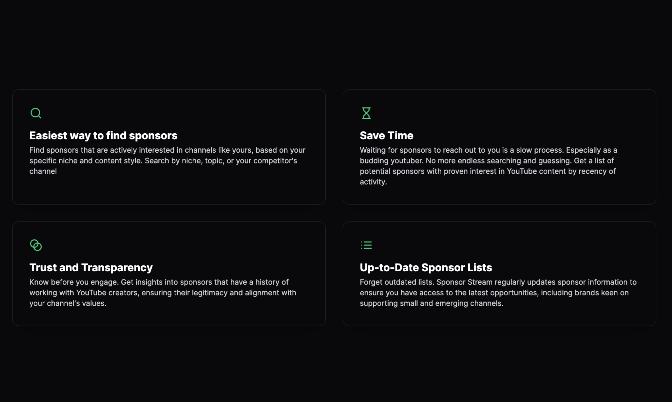Select the 'Easiest way to find sponsors' heading
This screenshot has width=672, height=402.
(x=103, y=135)
